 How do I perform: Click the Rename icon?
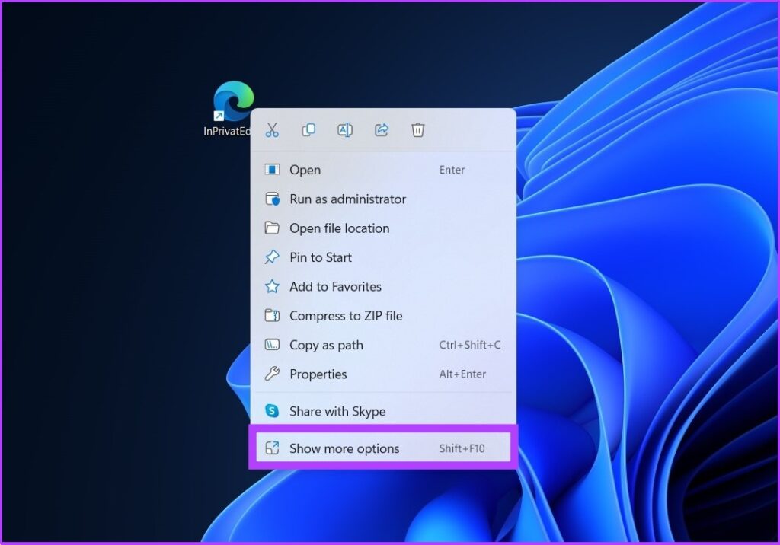[344, 129]
